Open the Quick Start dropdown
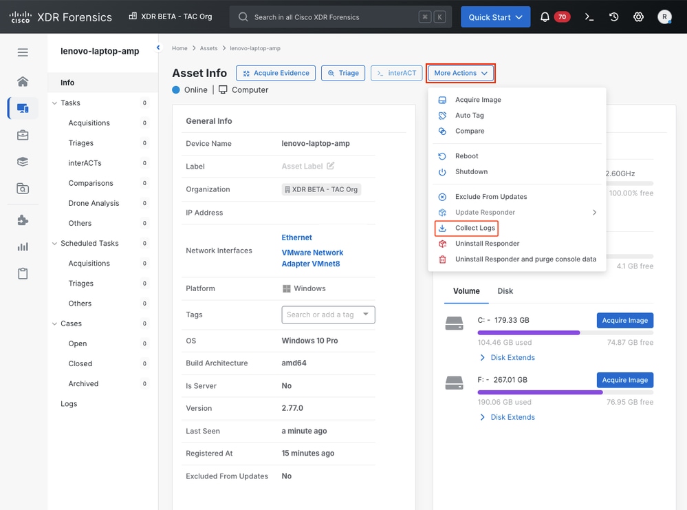 point(495,17)
